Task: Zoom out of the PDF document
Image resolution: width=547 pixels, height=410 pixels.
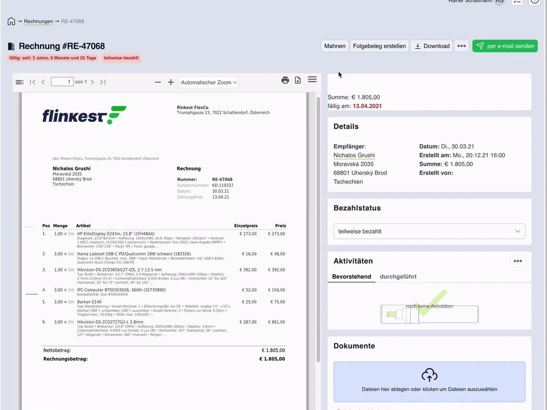Action: (158, 82)
